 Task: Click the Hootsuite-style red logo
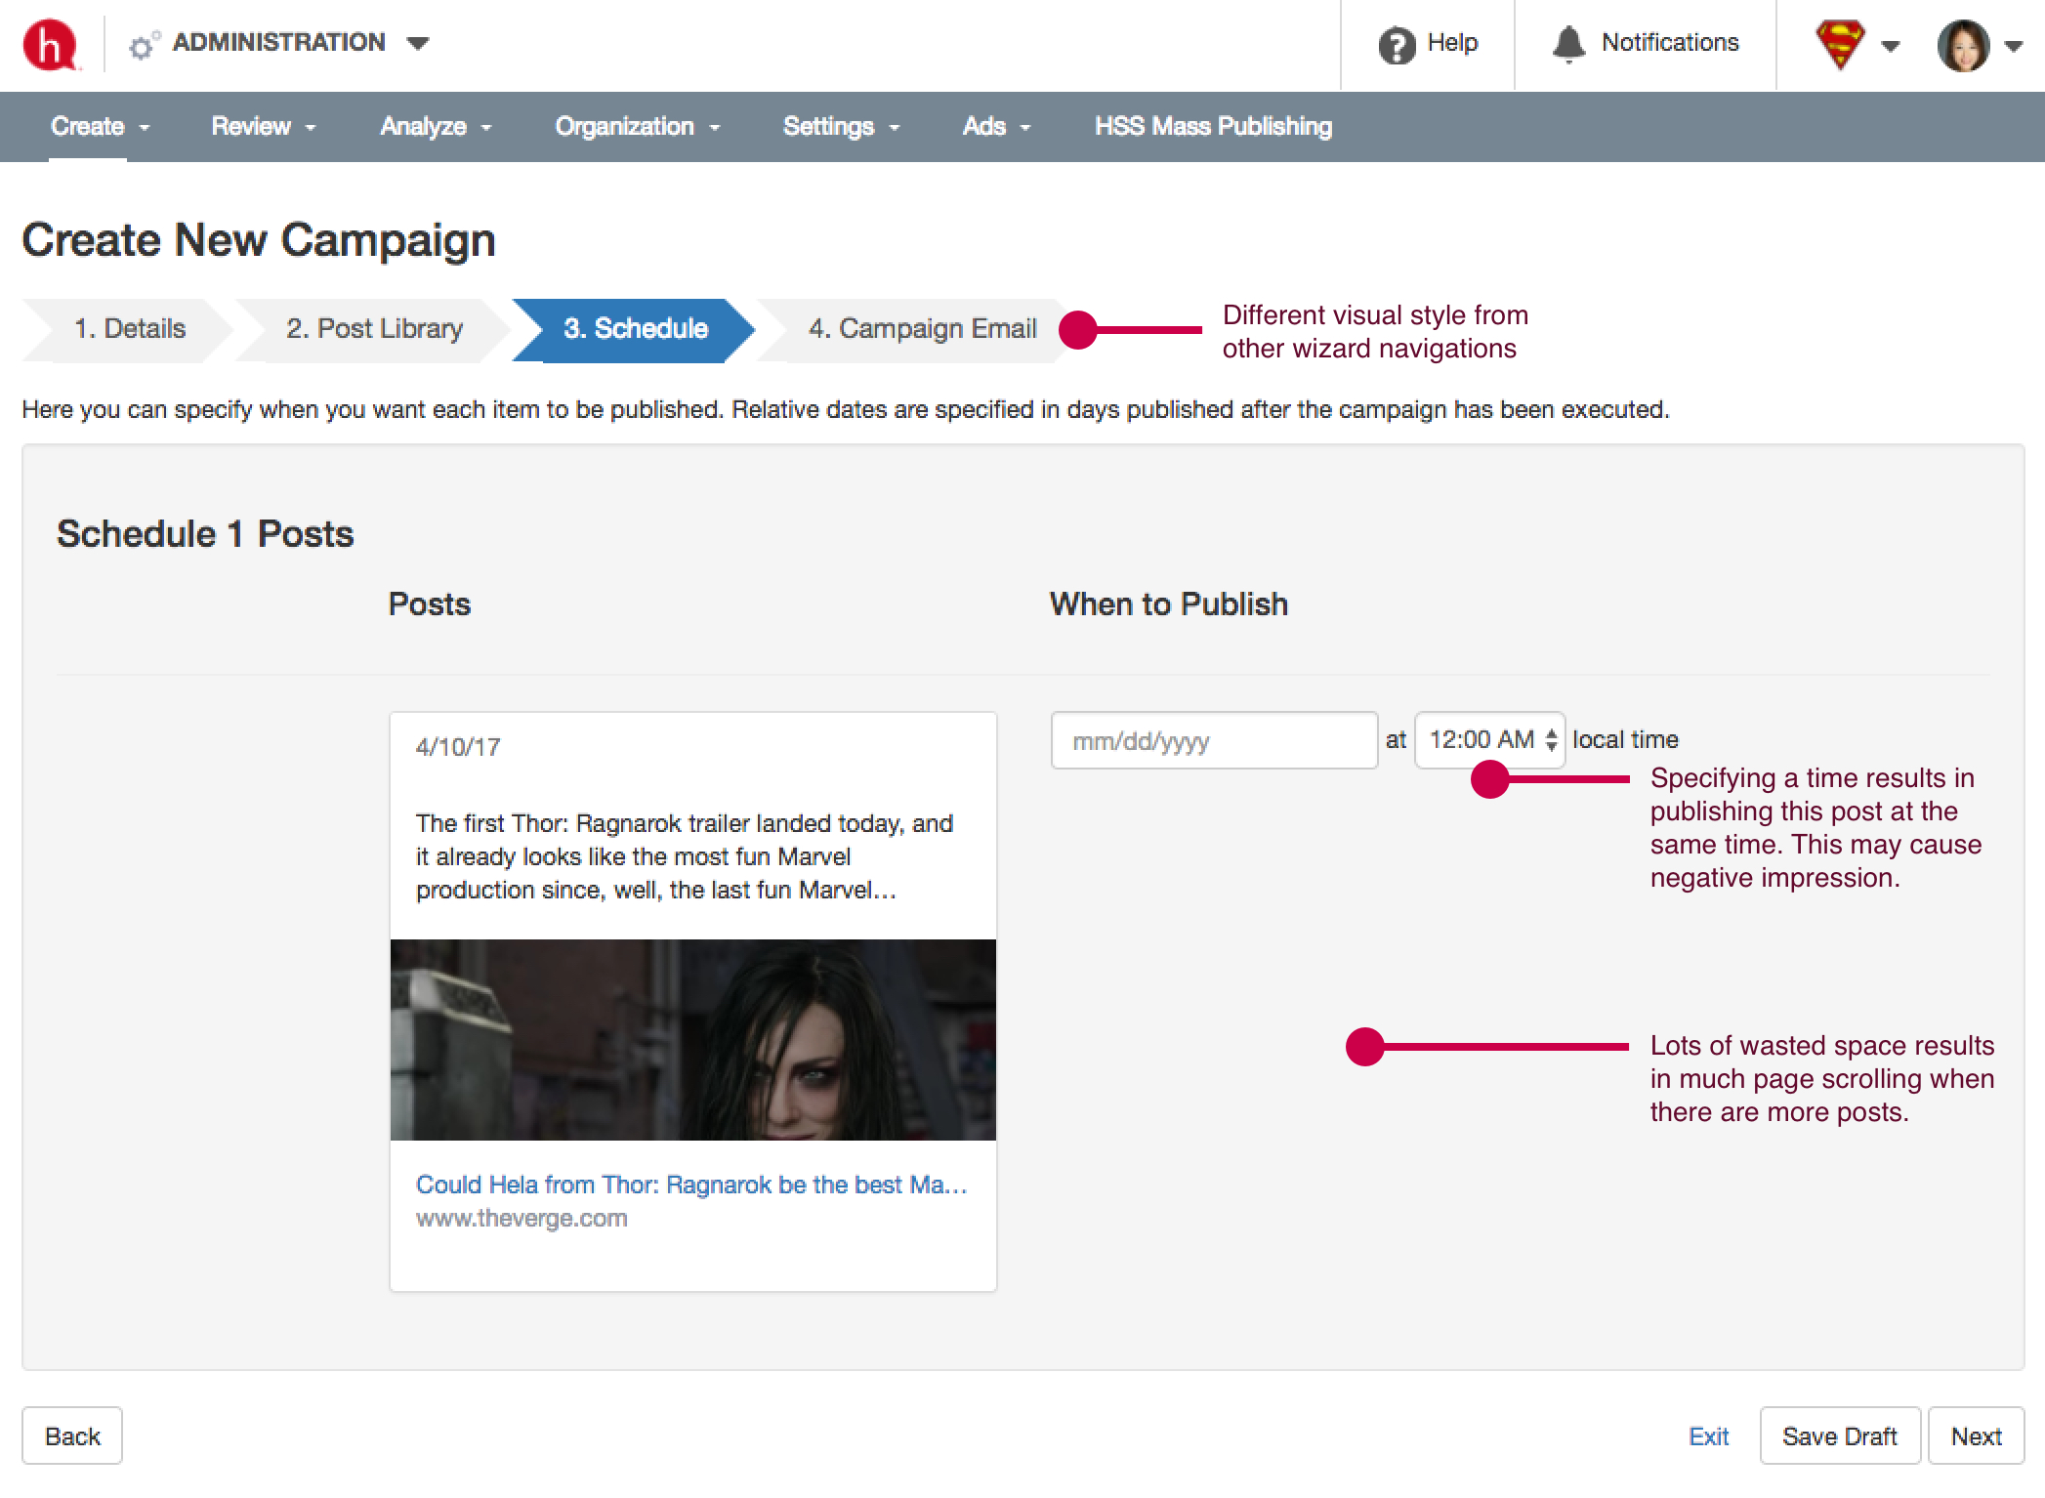click(50, 45)
